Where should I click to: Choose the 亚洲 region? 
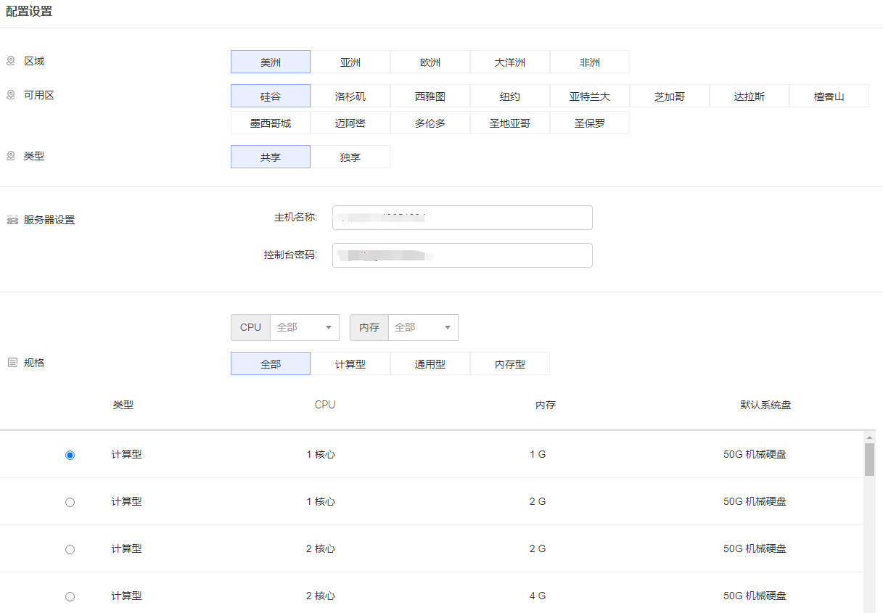tap(350, 62)
